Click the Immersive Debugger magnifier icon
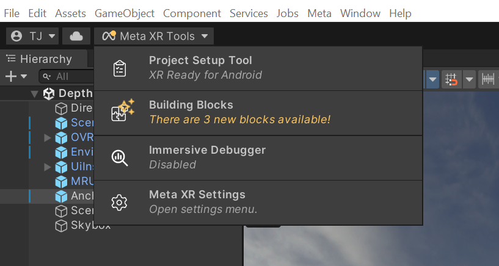 point(120,157)
